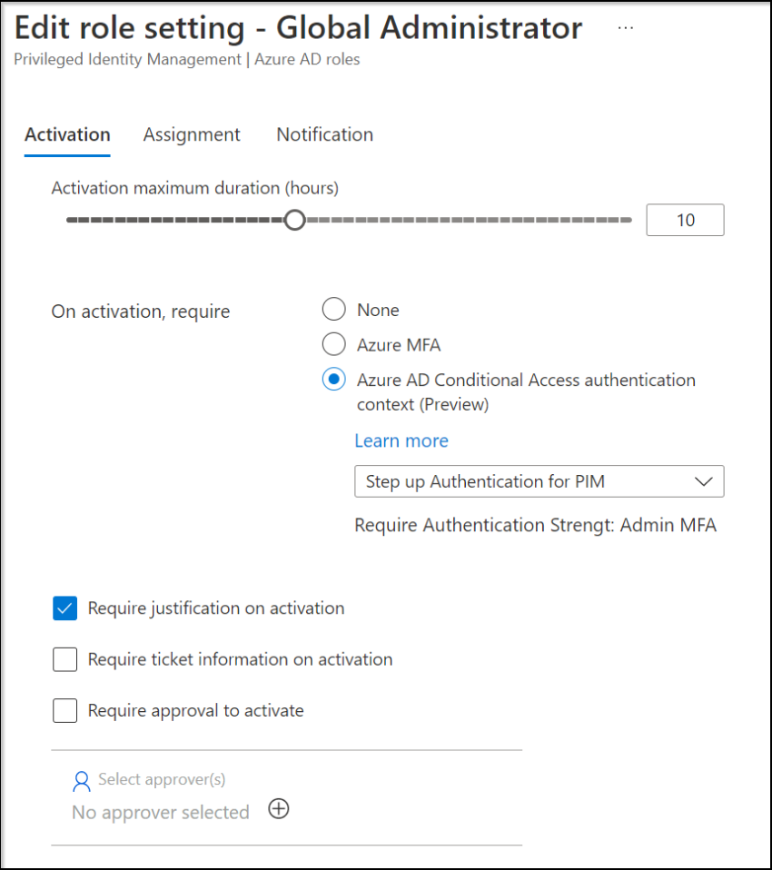Choose Azure AD Conditional Access authentication context
The image size is (772, 870).
point(334,380)
